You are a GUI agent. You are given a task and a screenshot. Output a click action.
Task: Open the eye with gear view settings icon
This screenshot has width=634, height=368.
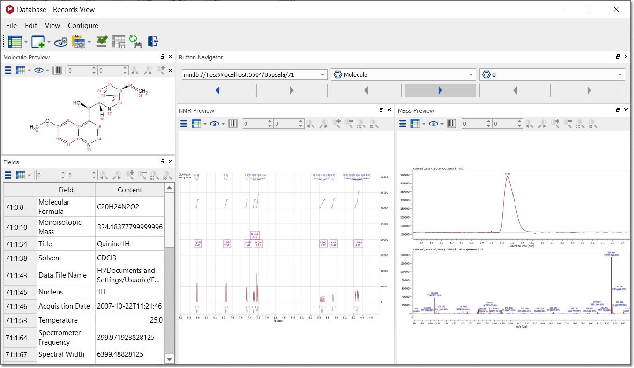pyautogui.click(x=61, y=42)
